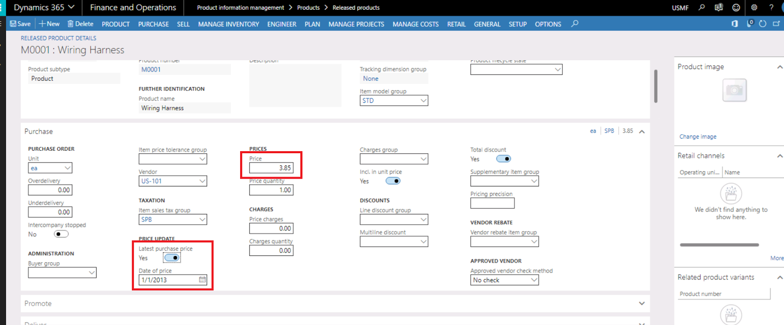The width and height of the screenshot is (784, 325).
Task: Open the Date of price calendar icon
Action: [x=202, y=279]
